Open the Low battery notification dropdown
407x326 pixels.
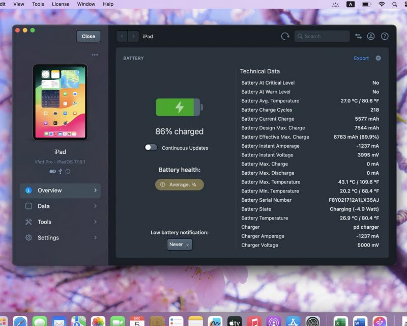click(x=180, y=244)
